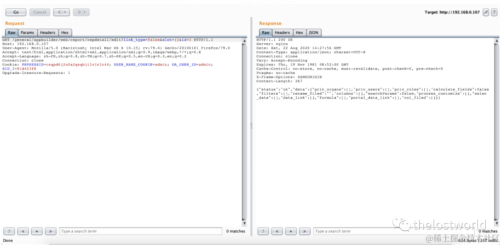Open the Response JSON tab
The width and height of the screenshot is (503, 246).
pyautogui.click(x=313, y=32)
